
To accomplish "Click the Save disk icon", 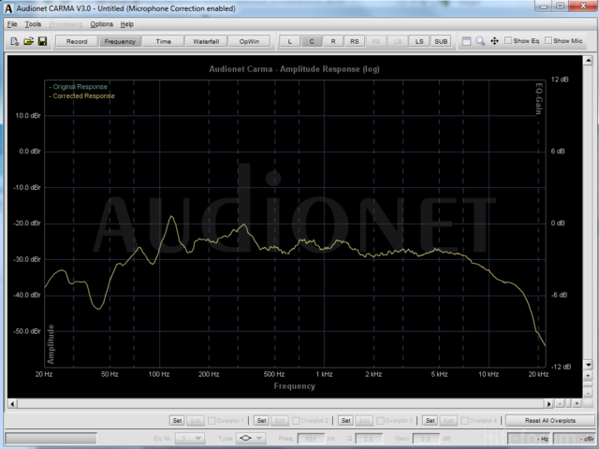I will coord(42,41).
